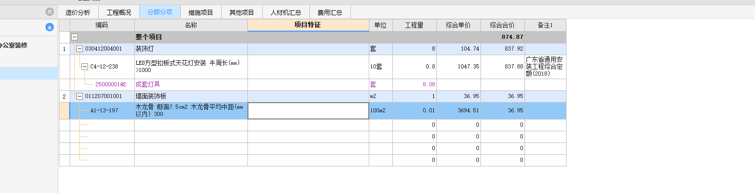Click the 编码 column header

(x=102, y=25)
